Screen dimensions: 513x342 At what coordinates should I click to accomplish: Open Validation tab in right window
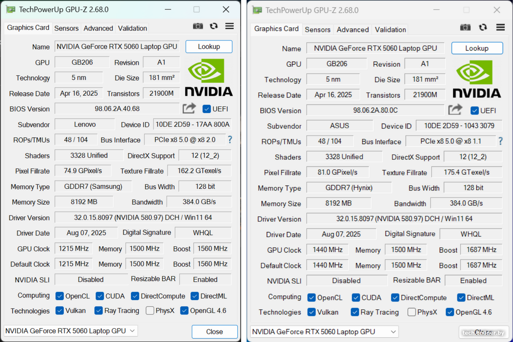(x=390, y=29)
